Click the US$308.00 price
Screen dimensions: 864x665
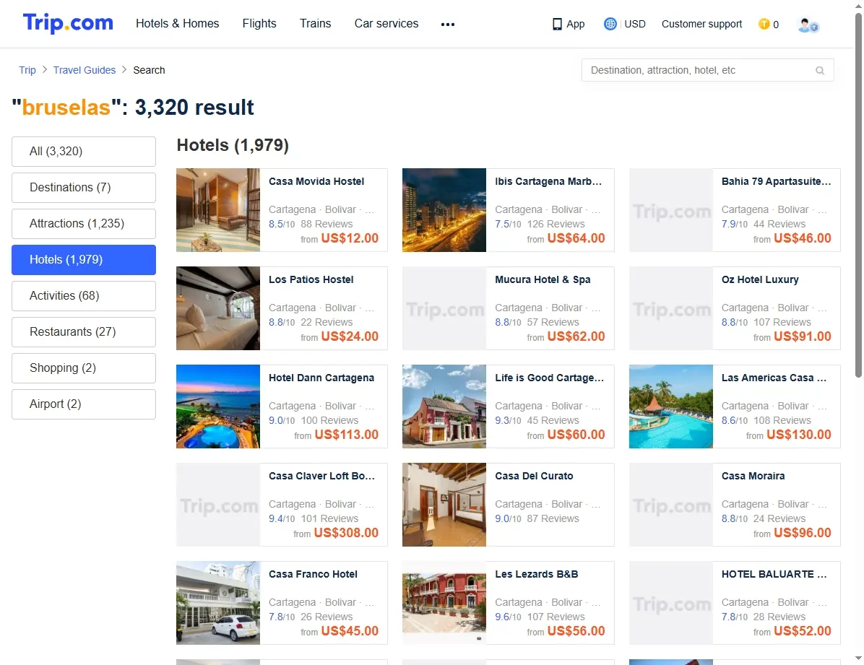347,534
